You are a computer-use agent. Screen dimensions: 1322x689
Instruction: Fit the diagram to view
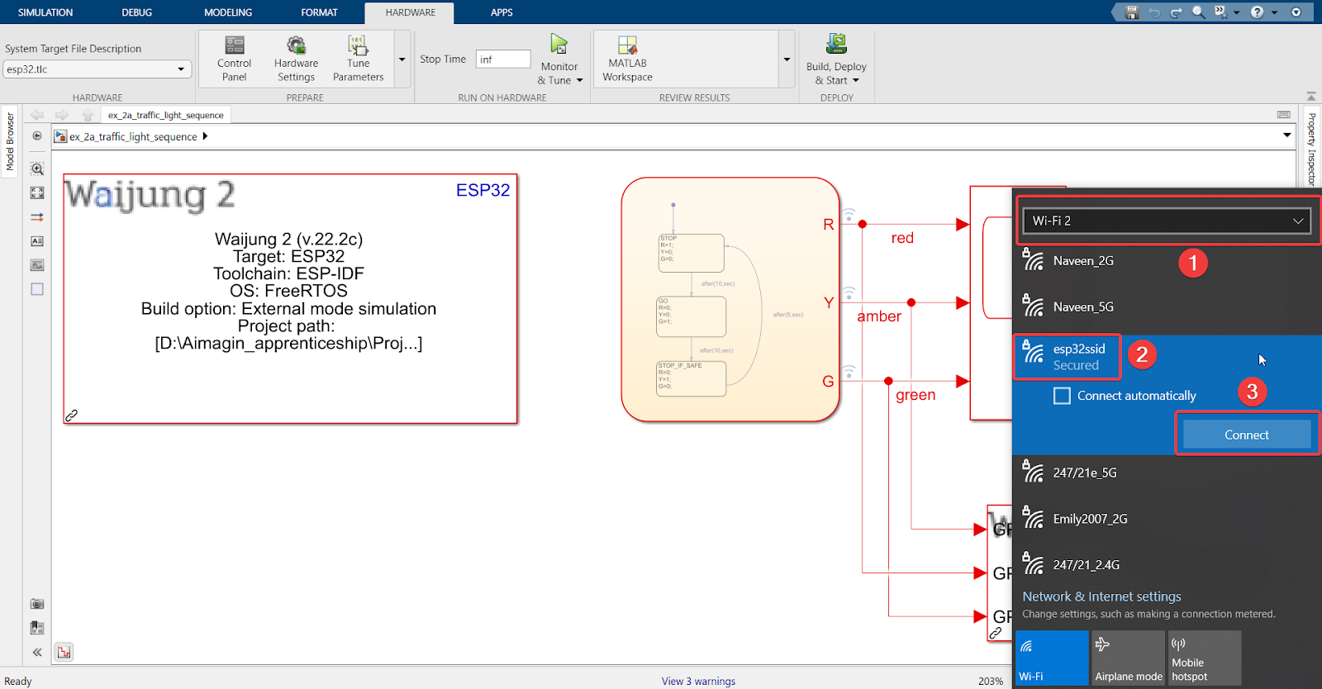click(x=37, y=192)
